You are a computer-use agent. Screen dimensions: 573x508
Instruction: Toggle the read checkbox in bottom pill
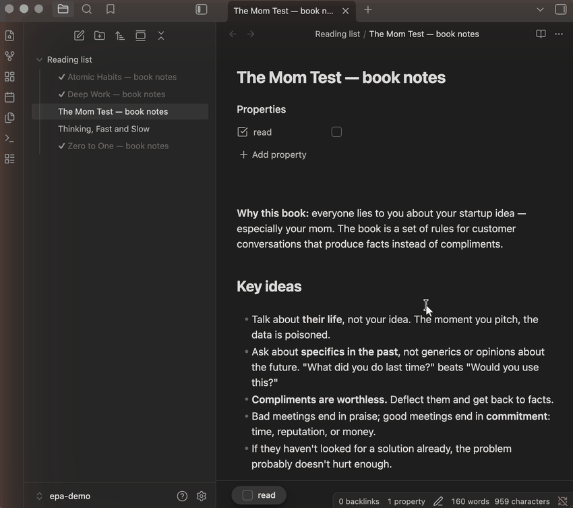(x=247, y=495)
